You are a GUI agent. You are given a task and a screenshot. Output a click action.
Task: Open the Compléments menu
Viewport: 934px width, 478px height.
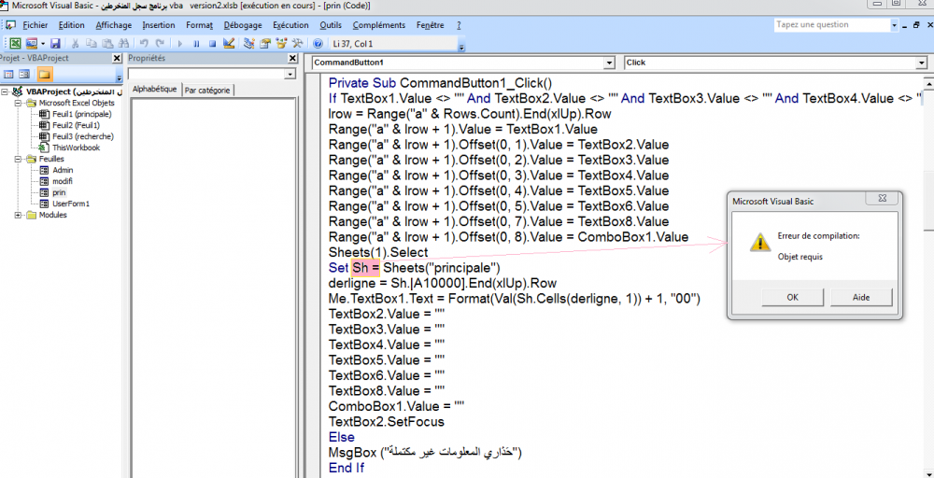click(x=379, y=25)
